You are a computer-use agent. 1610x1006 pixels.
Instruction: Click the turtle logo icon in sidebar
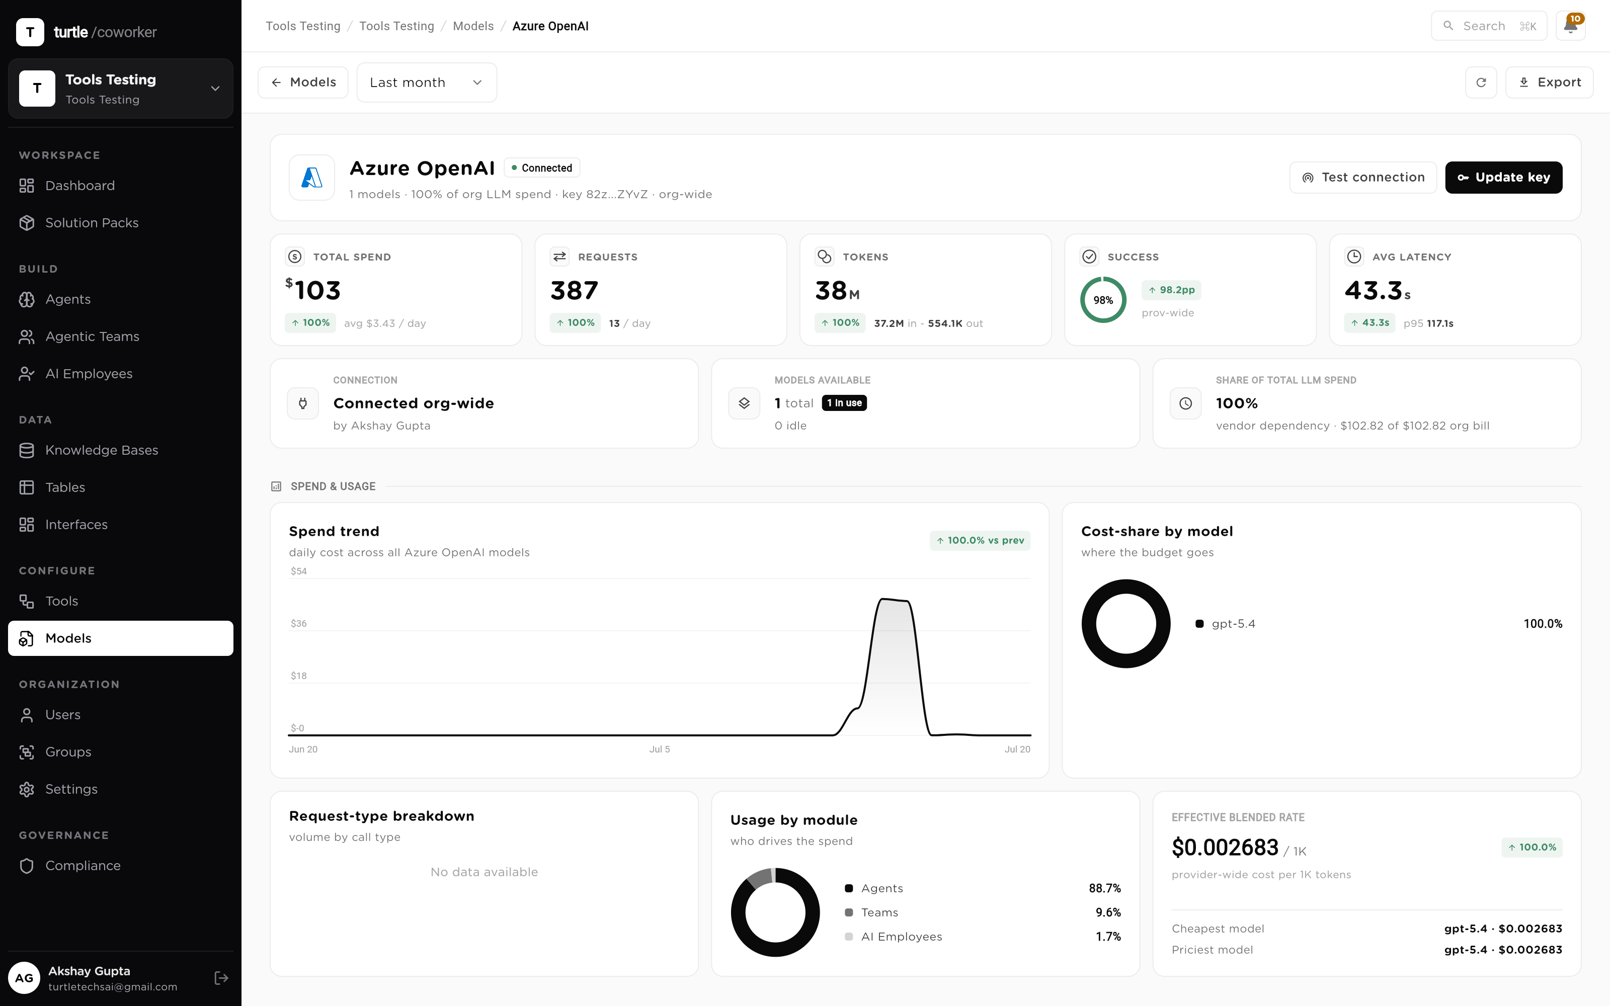click(30, 32)
